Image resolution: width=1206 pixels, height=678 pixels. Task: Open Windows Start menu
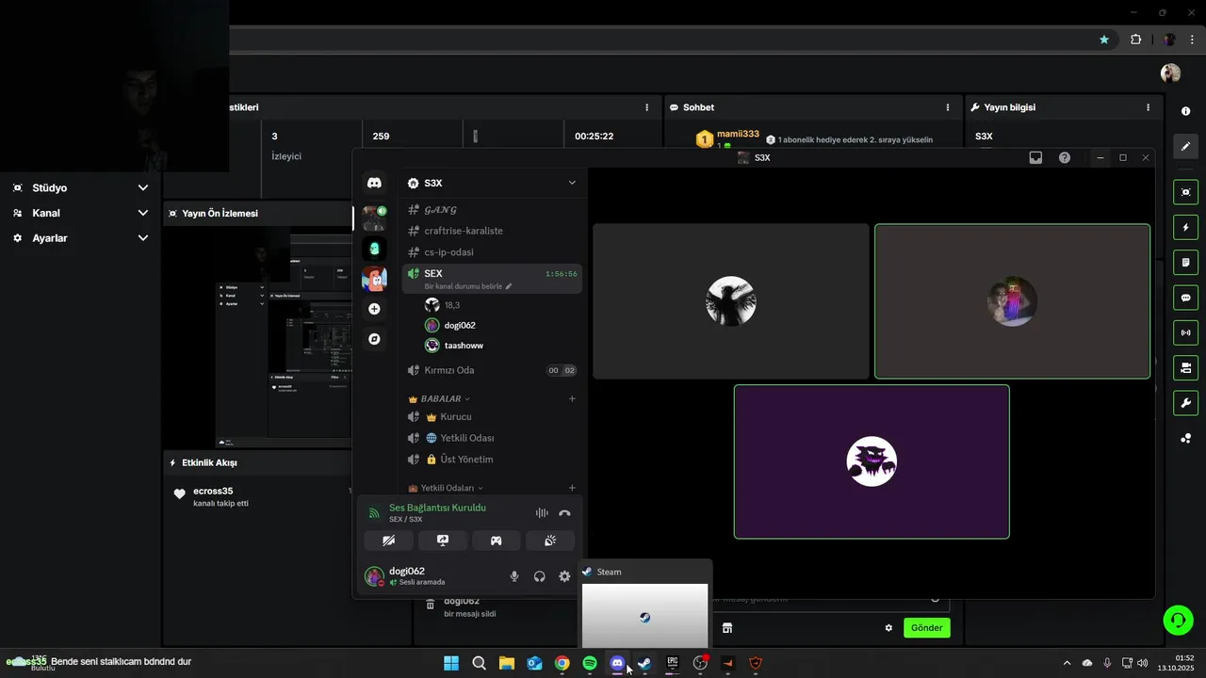tap(451, 663)
